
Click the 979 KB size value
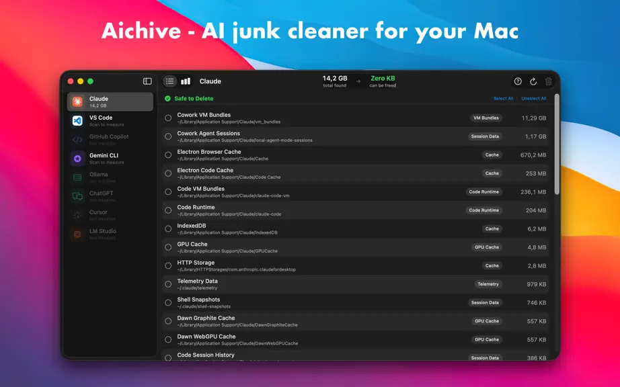coord(536,284)
